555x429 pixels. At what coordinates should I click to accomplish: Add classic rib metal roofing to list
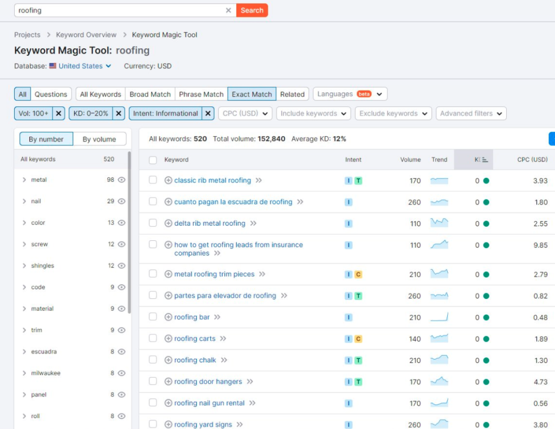point(169,180)
